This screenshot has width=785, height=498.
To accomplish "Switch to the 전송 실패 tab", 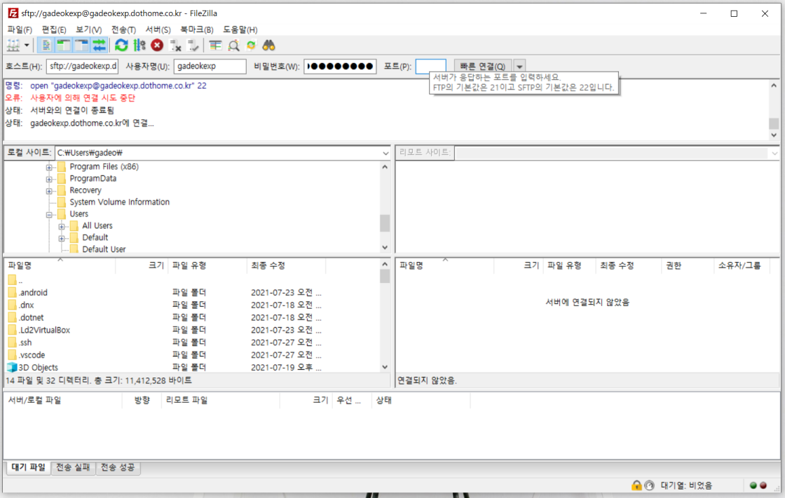I will click(73, 467).
